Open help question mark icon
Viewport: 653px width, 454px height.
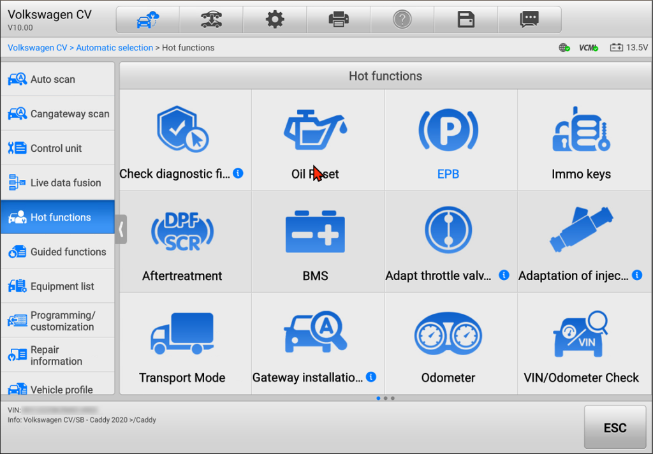402,20
